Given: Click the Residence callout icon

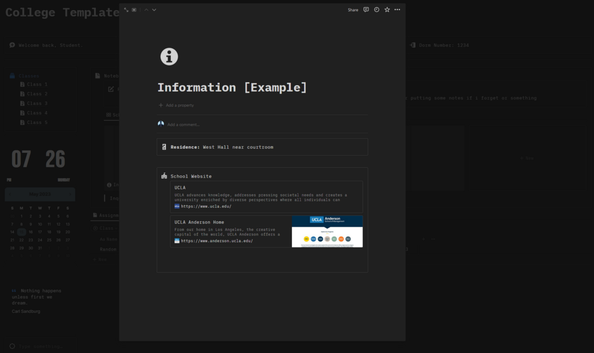Looking at the screenshot, I should (x=164, y=147).
